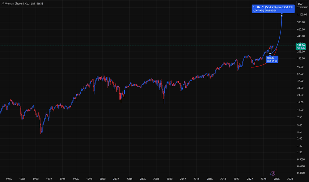
Task: Click the 2026 year on time axis
Action: coord(277,179)
